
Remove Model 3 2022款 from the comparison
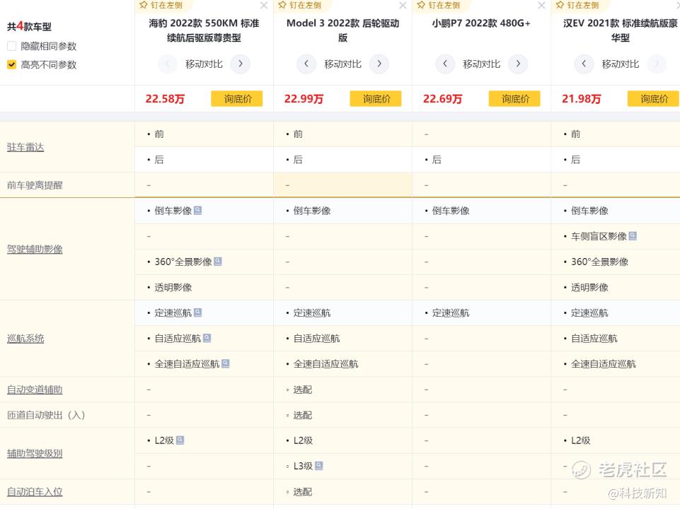[403, 5]
